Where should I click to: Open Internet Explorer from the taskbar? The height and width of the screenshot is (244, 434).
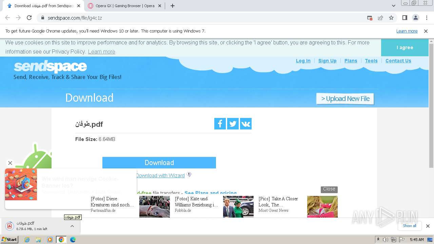coord(27,240)
